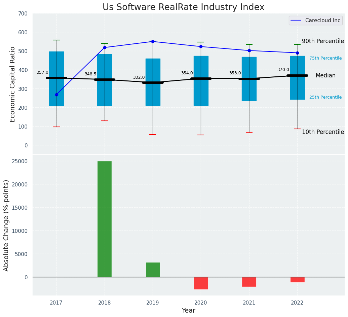
Task: Click the Carecloud Inc 2019 peak point
Action: (153, 42)
